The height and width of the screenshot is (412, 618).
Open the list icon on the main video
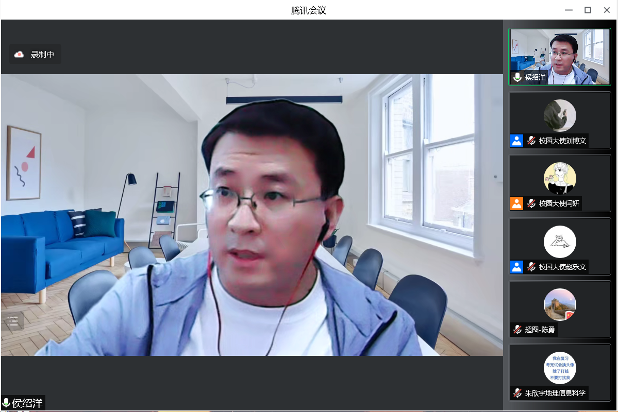(13, 322)
